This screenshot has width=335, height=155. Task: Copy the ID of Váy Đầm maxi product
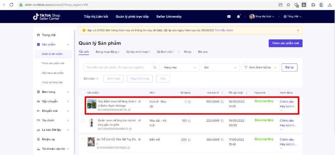click(x=129, y=110)
